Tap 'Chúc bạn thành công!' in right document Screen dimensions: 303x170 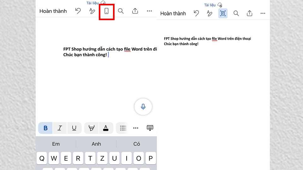pyautogui.click(x=181, y=44)
